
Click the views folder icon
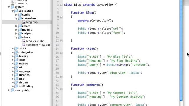[x=20, y=37]
